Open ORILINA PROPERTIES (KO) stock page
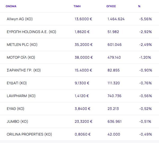The height and width of the screenshot is (143, 159). [29, 134]
